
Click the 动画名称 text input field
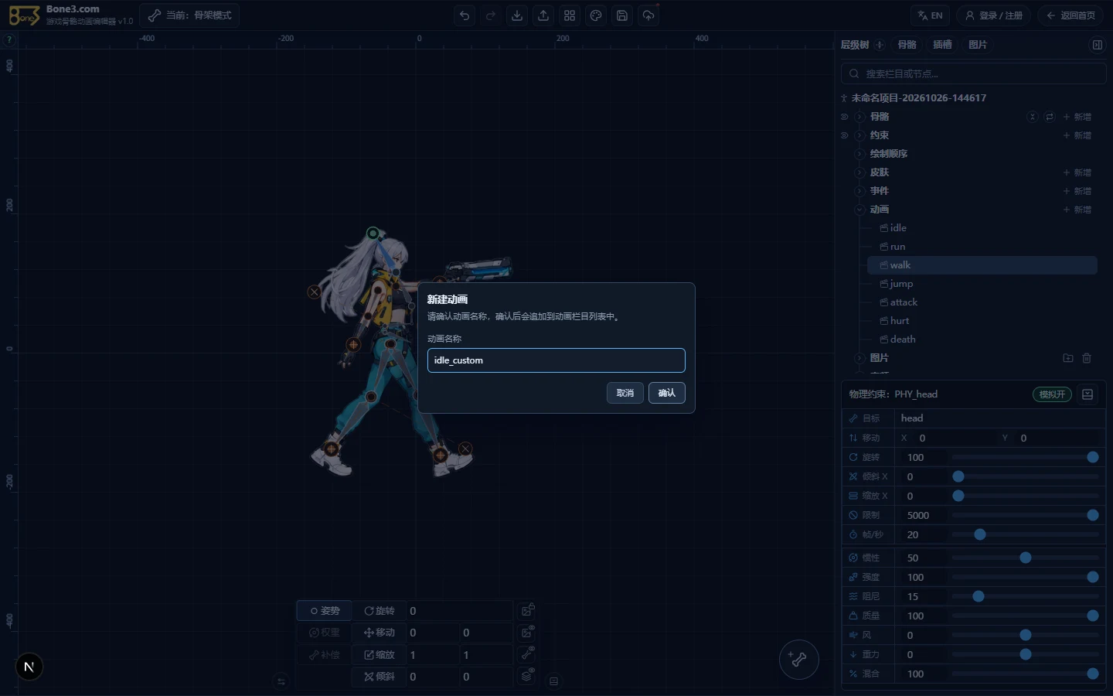[556, 360]
